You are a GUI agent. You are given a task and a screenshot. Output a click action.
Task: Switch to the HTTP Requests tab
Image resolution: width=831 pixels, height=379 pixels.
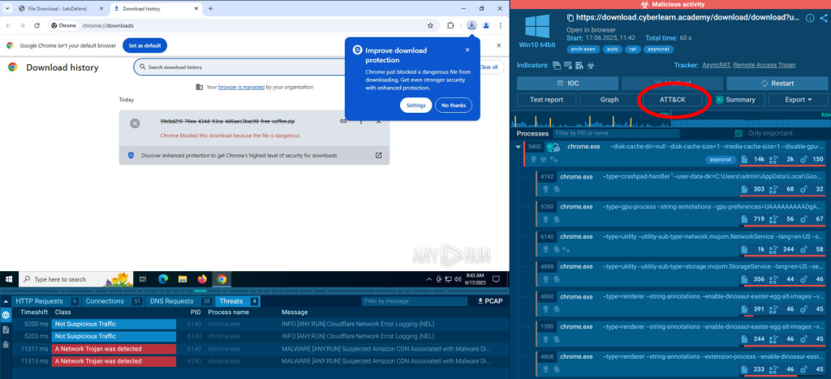(x=46, y=301)
